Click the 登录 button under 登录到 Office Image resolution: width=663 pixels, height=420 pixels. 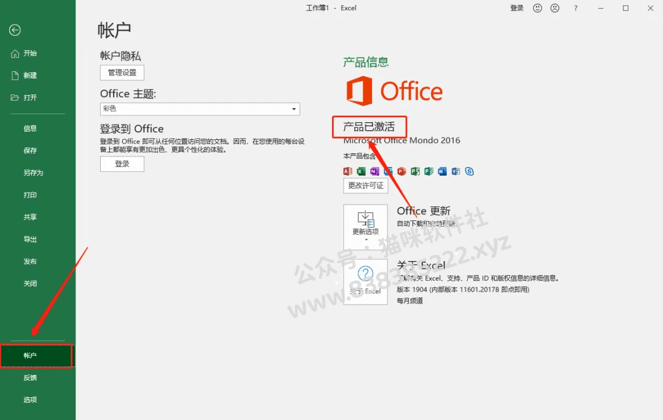[x=122, y=164]
